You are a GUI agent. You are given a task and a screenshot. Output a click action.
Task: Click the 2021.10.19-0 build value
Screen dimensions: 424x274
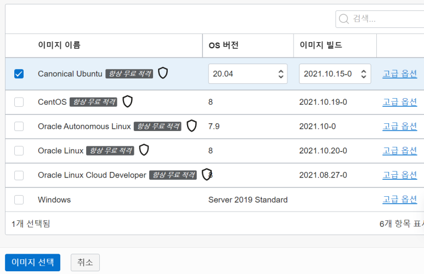point(323,102)
